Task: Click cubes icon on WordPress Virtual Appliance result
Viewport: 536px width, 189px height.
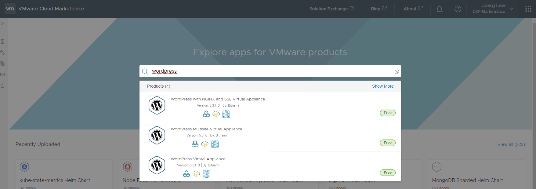Action: [x=187, y=174]
